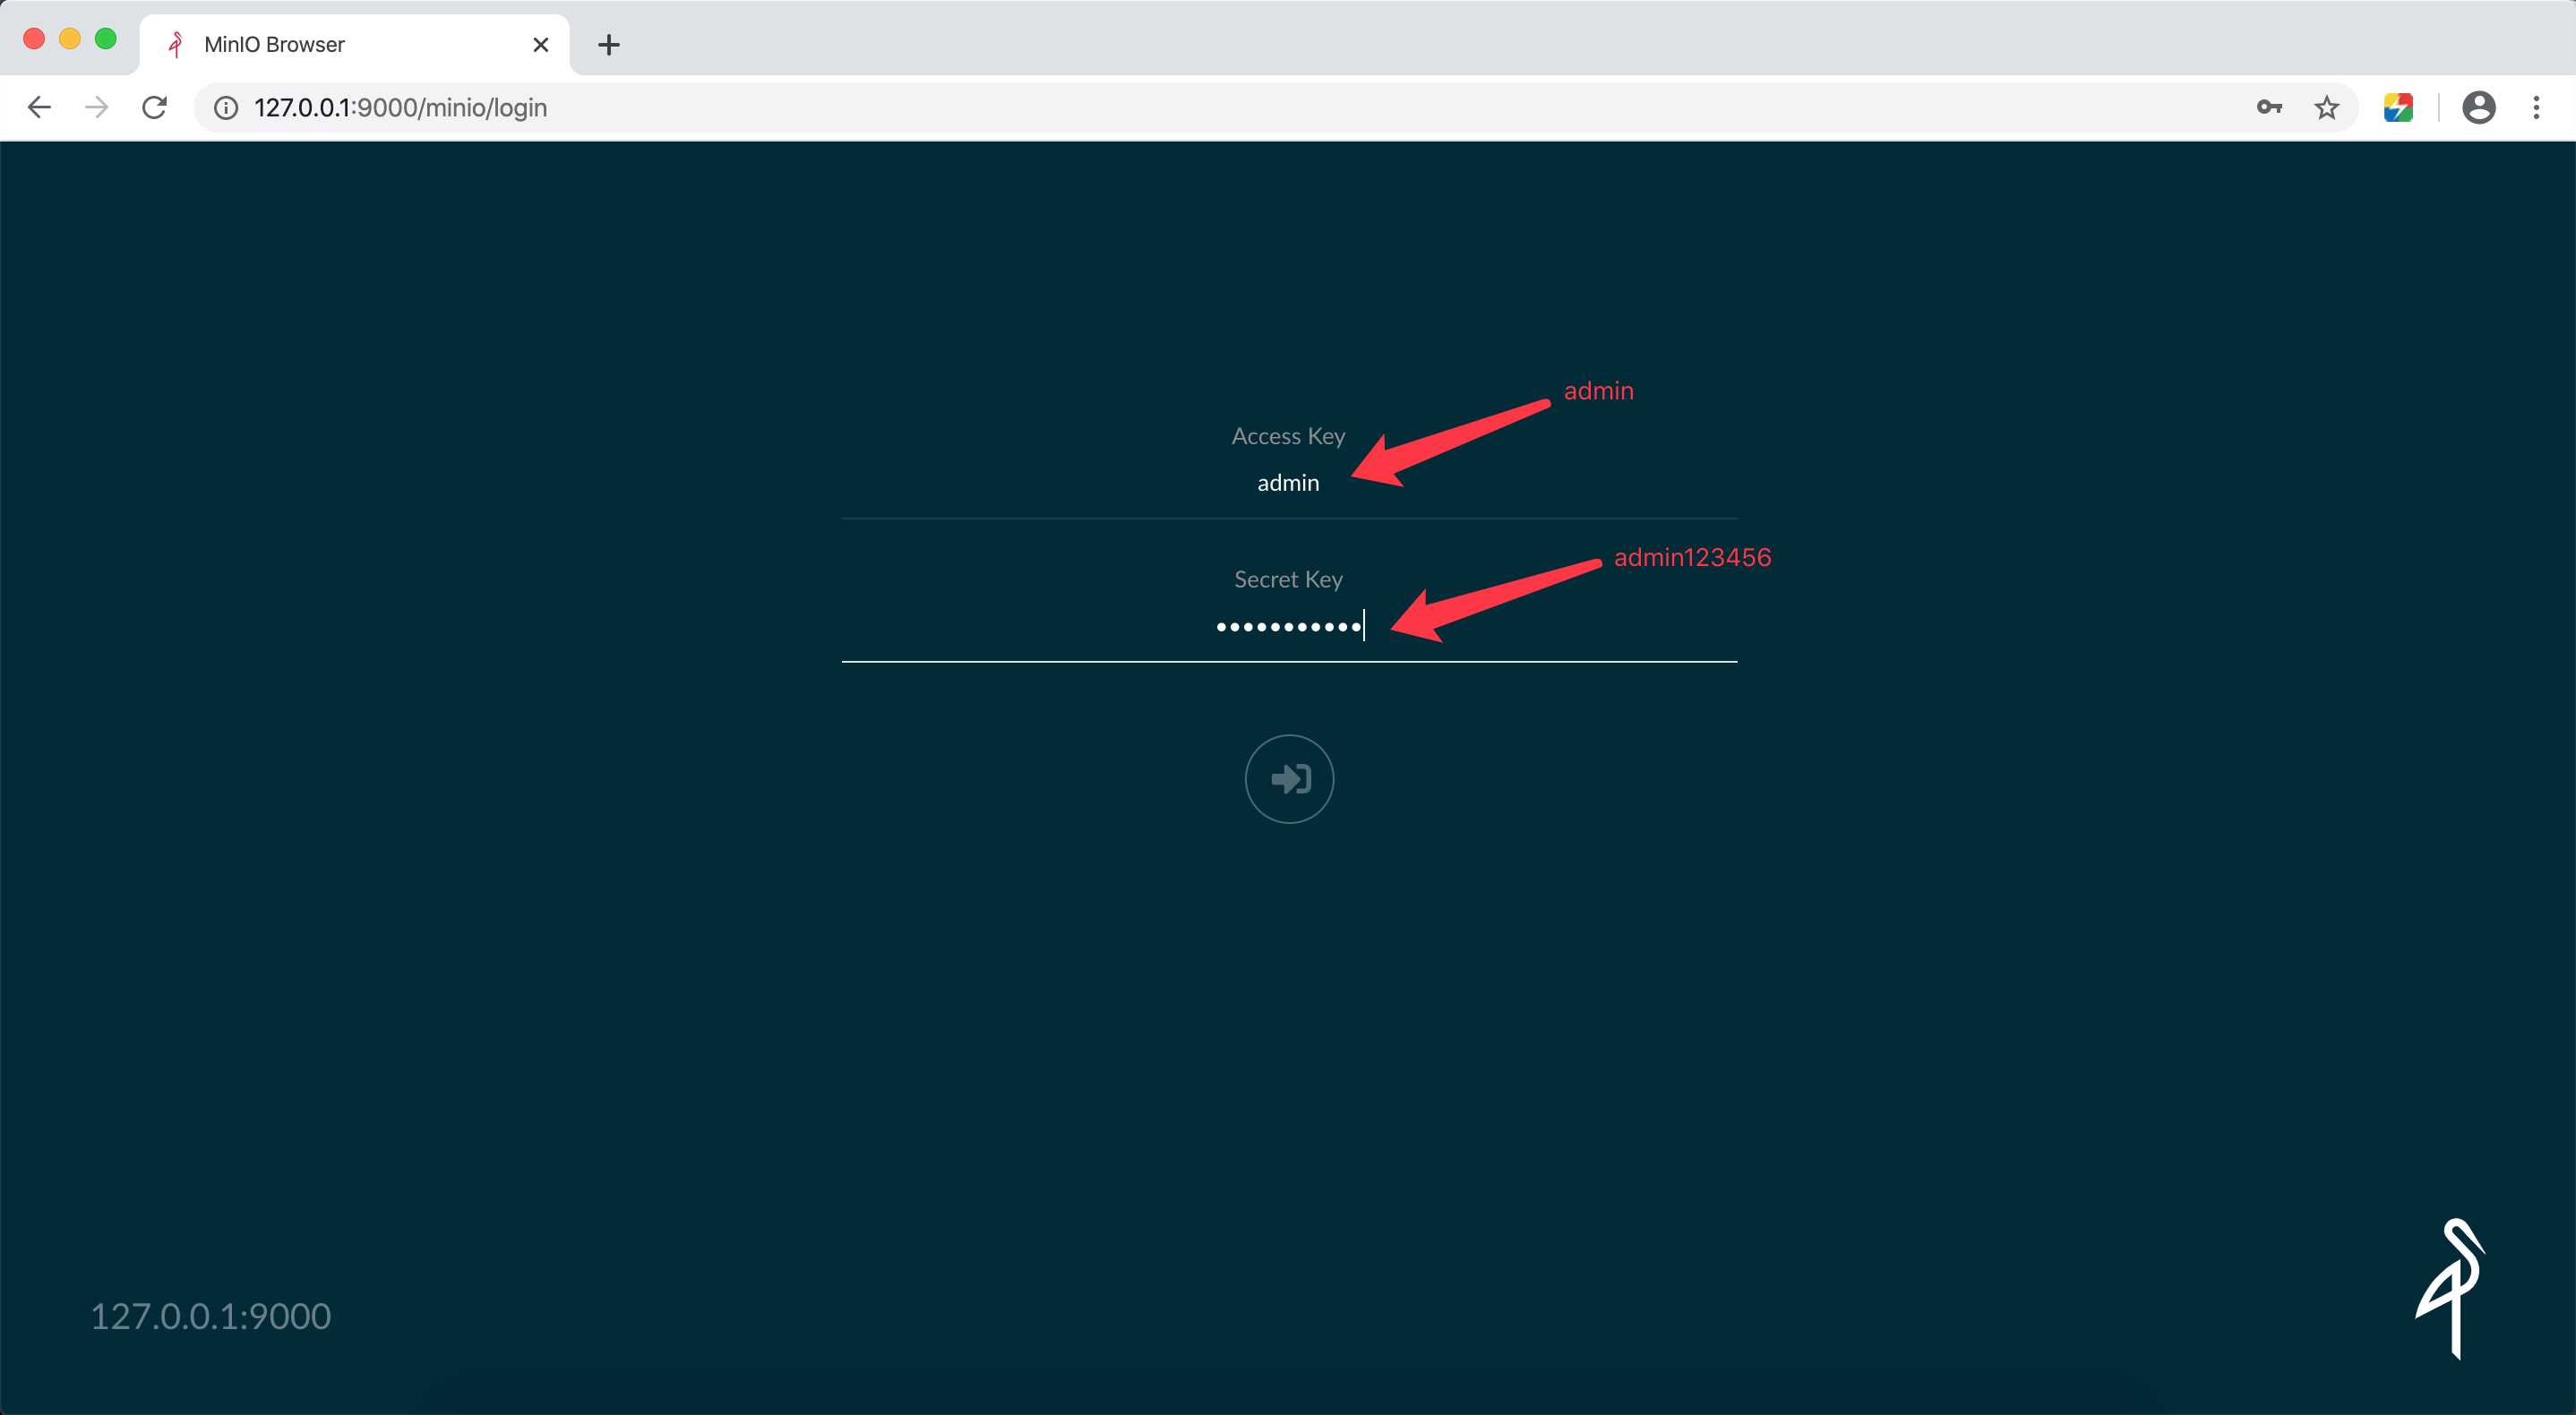The height and width of the screenshot is (1415, 2576).
Task: Close the MinIO Browser tab
Action: 541,45
